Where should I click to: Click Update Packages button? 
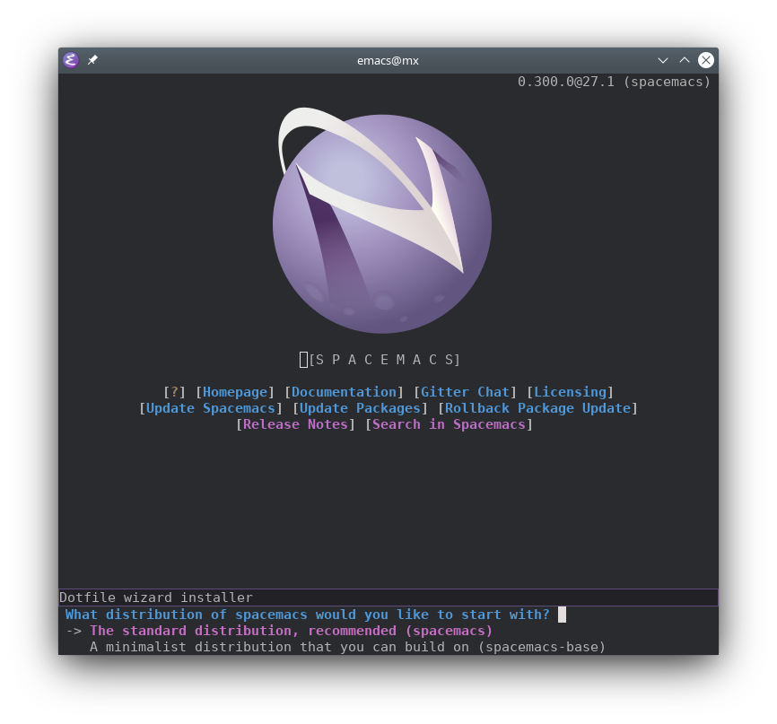point(360,408)
